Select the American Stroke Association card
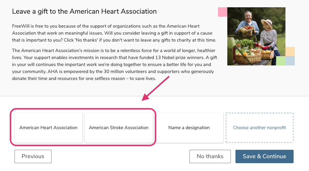Viewport: 309px width, 171px height. (119, 128)
